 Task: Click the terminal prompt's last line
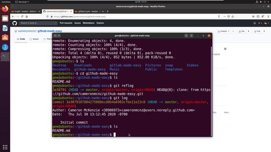click(x=84, y=135)
